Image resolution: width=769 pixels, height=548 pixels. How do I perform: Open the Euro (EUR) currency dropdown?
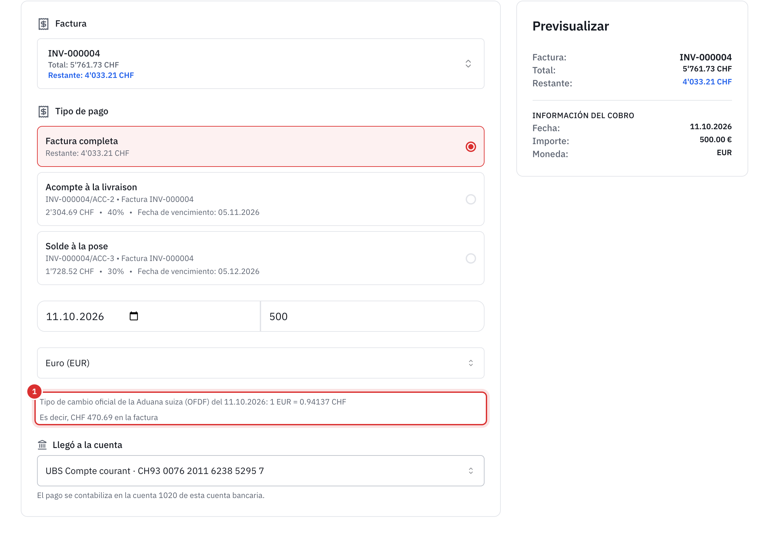pos(261,363)
